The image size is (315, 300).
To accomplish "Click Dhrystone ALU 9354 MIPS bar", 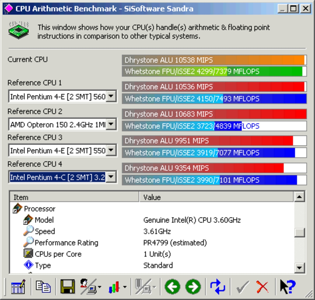I will (x=214, y=168).
